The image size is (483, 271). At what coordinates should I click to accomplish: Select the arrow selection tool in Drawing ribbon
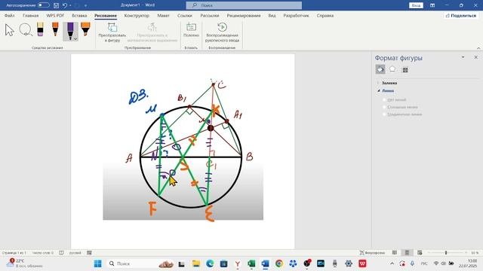(x=10, y=30)
